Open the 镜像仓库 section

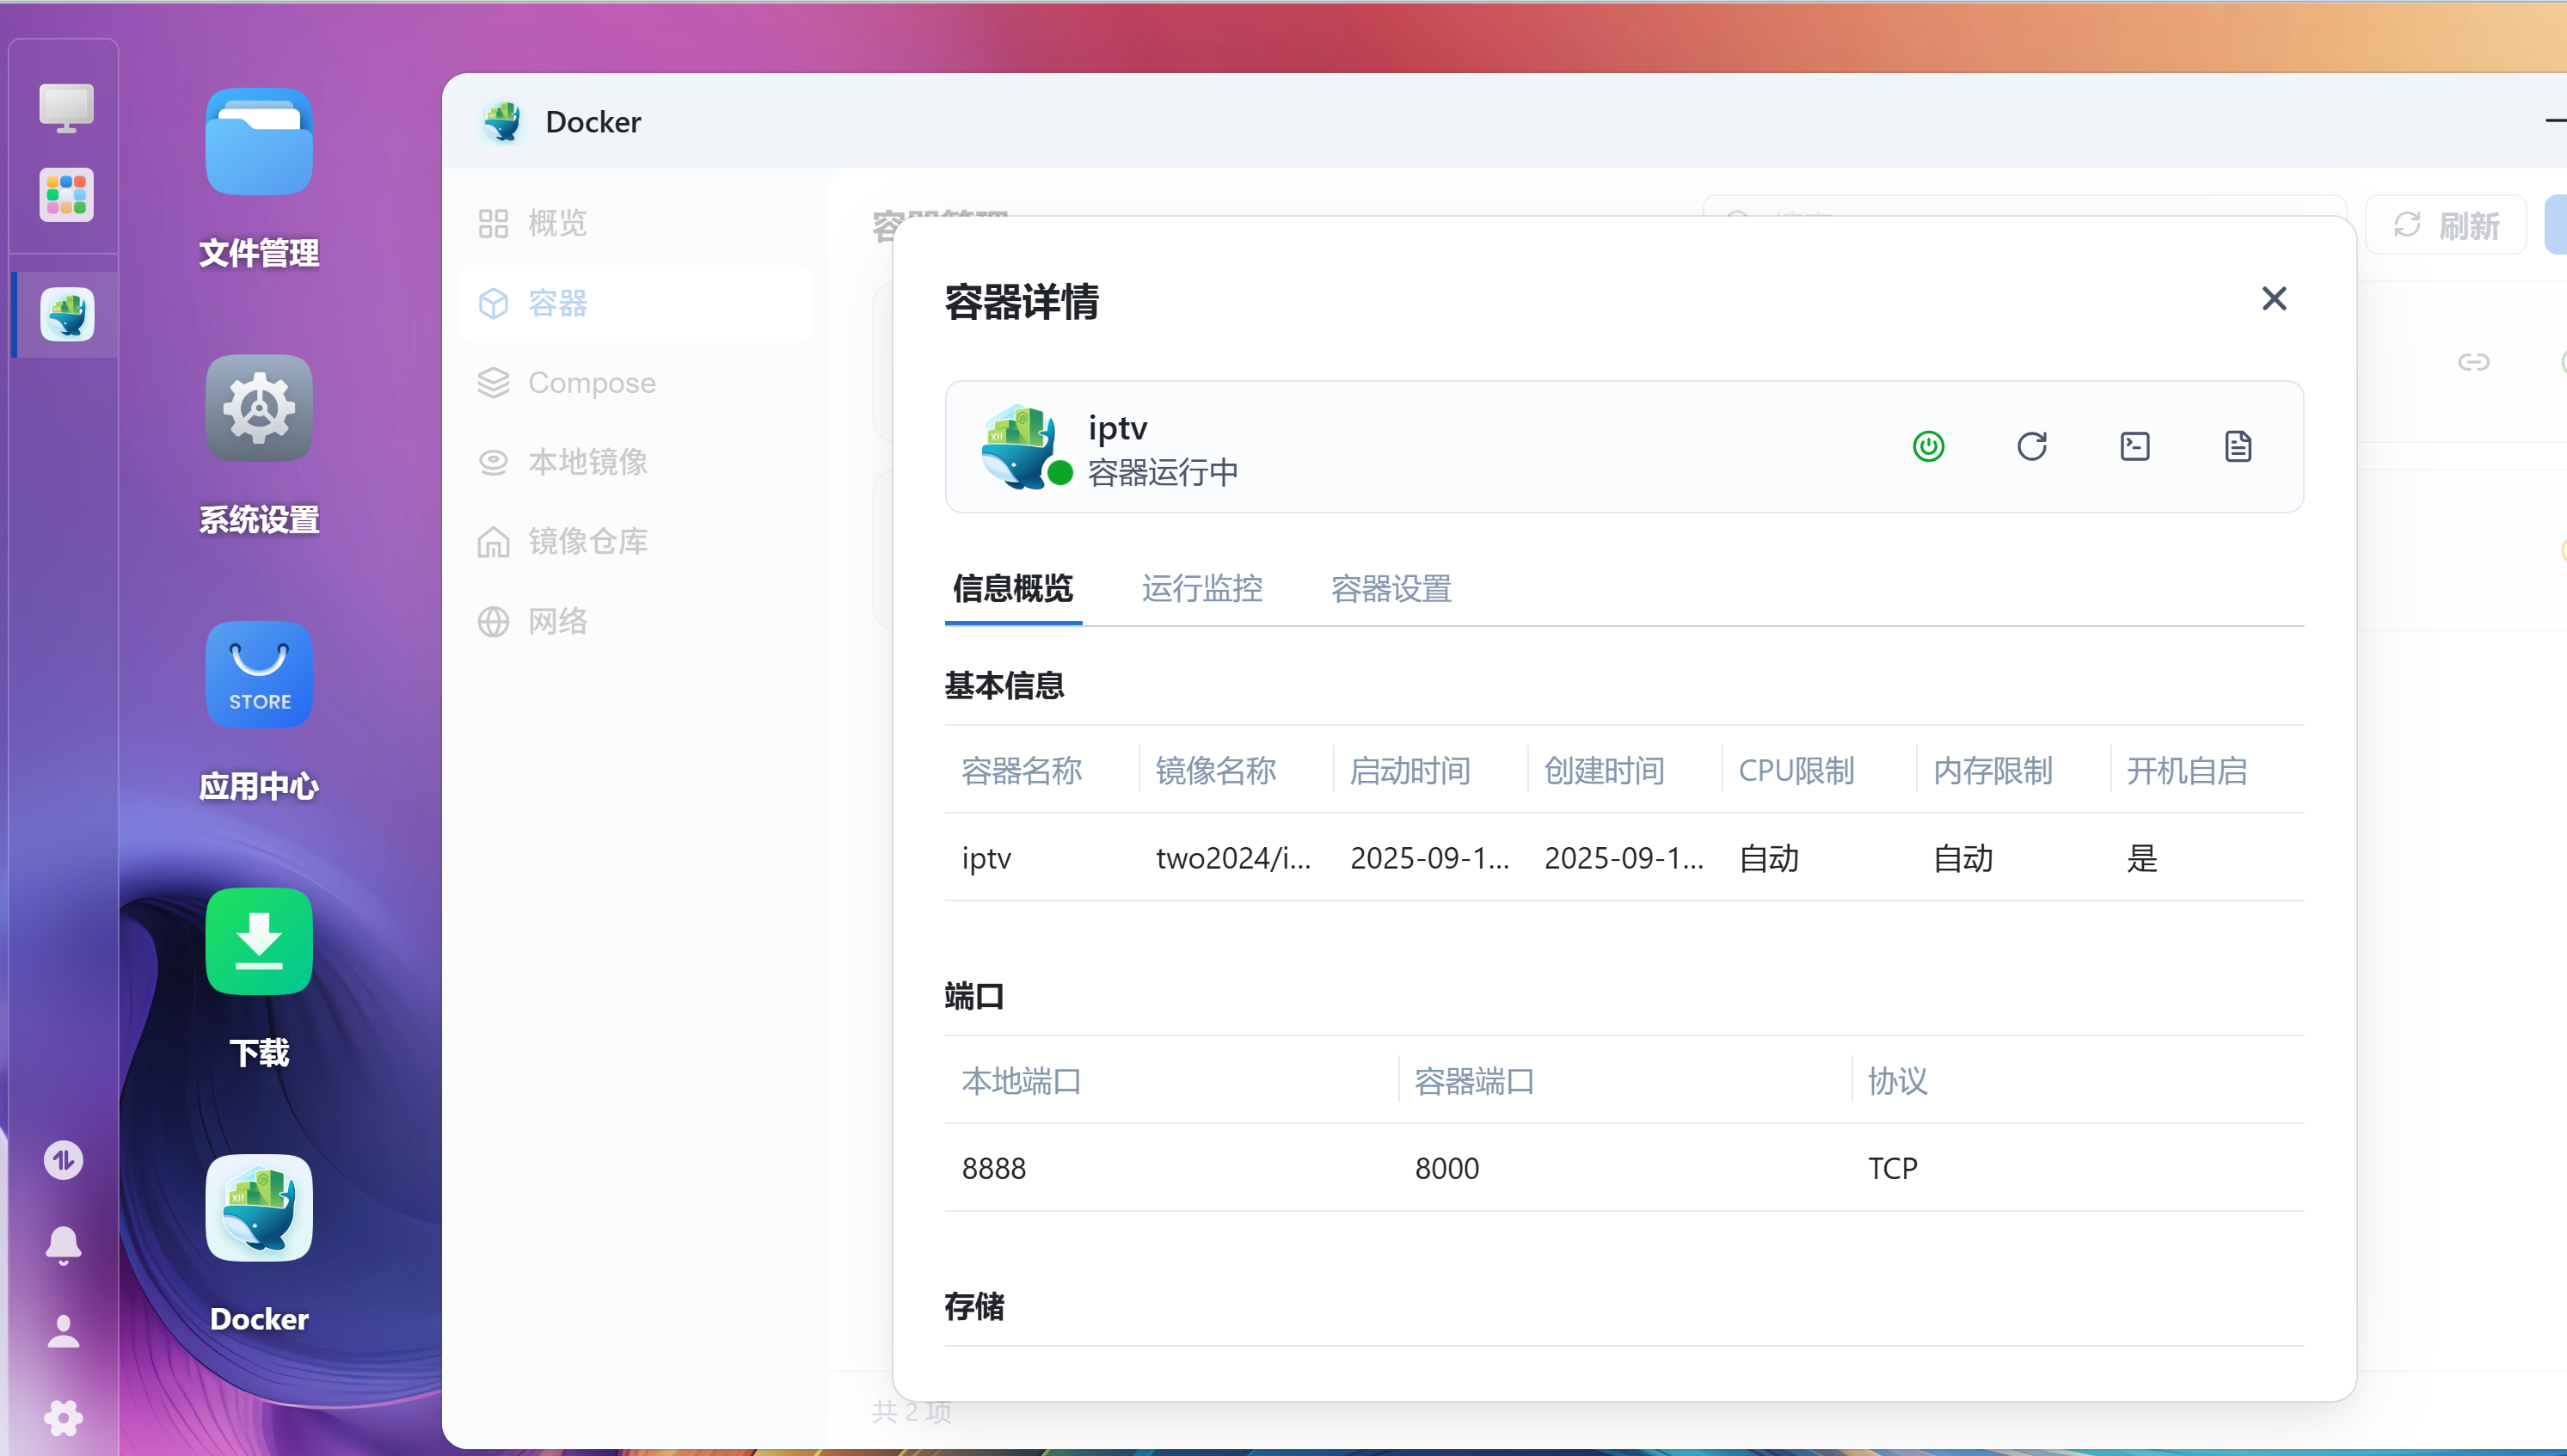(x=589, y=541)
